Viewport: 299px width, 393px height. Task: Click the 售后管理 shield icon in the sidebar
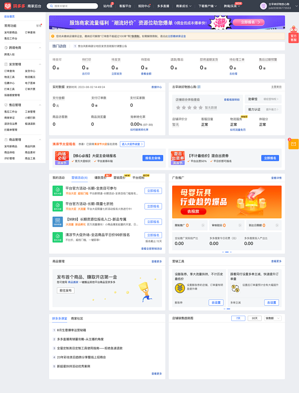point(6,105)
